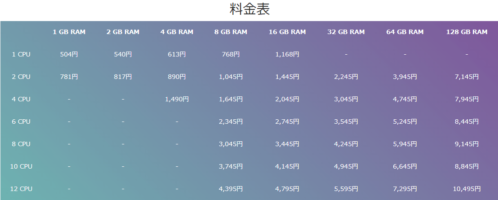Select the 12 CPU row label
Screen dimensions: 498x200
21,189
